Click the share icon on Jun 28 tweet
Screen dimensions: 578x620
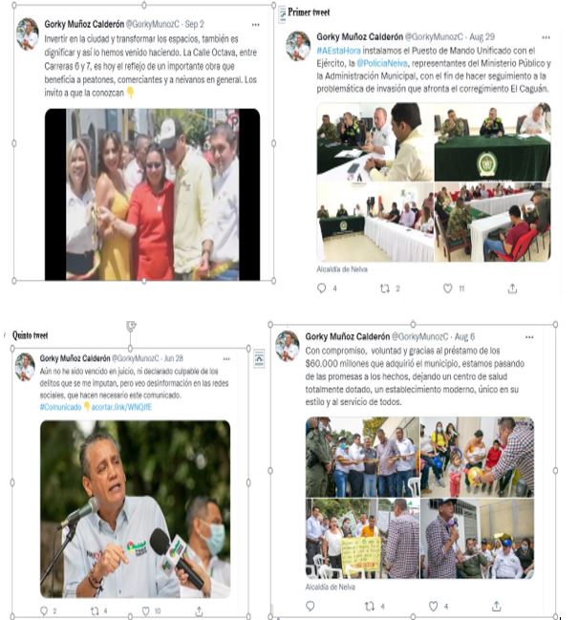[200, 610]
